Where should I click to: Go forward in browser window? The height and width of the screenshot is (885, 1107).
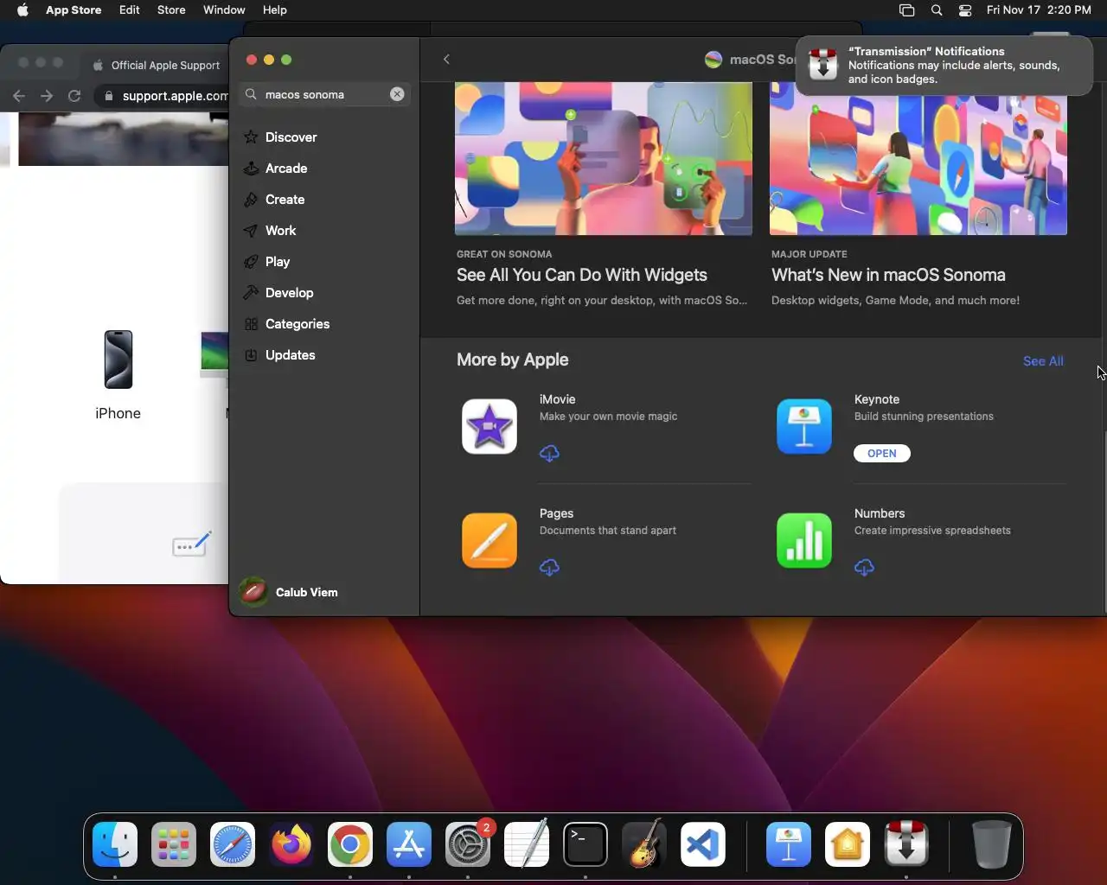click(x=47, y=96)
